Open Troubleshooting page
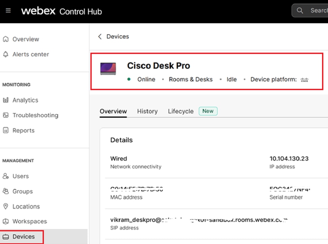Screen dimensions: 328x244 pos(35,115)
